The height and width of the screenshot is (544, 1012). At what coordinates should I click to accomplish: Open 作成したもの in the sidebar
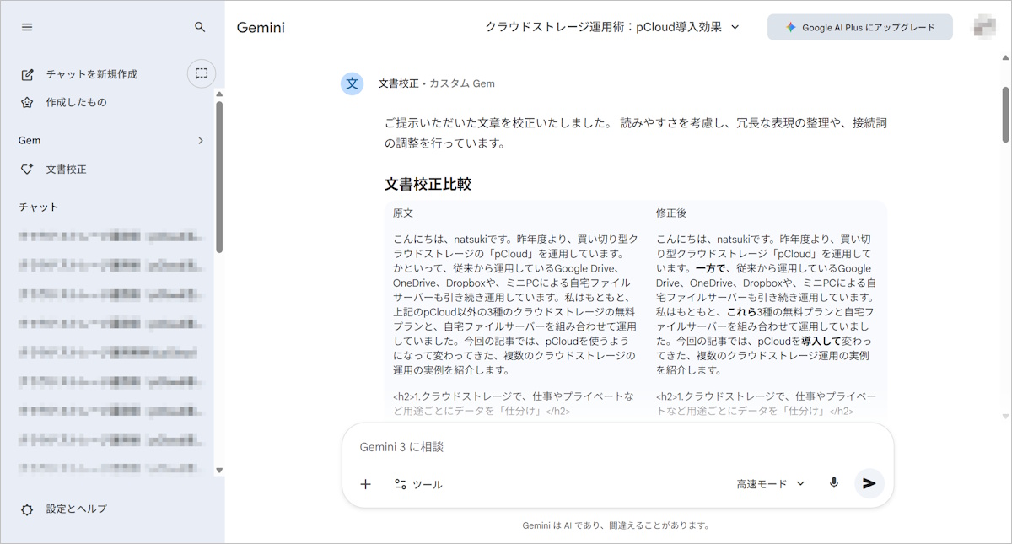[76, 102]
